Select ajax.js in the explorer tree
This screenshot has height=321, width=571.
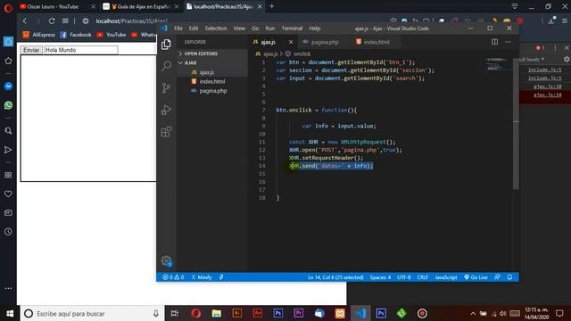[206, 72]
